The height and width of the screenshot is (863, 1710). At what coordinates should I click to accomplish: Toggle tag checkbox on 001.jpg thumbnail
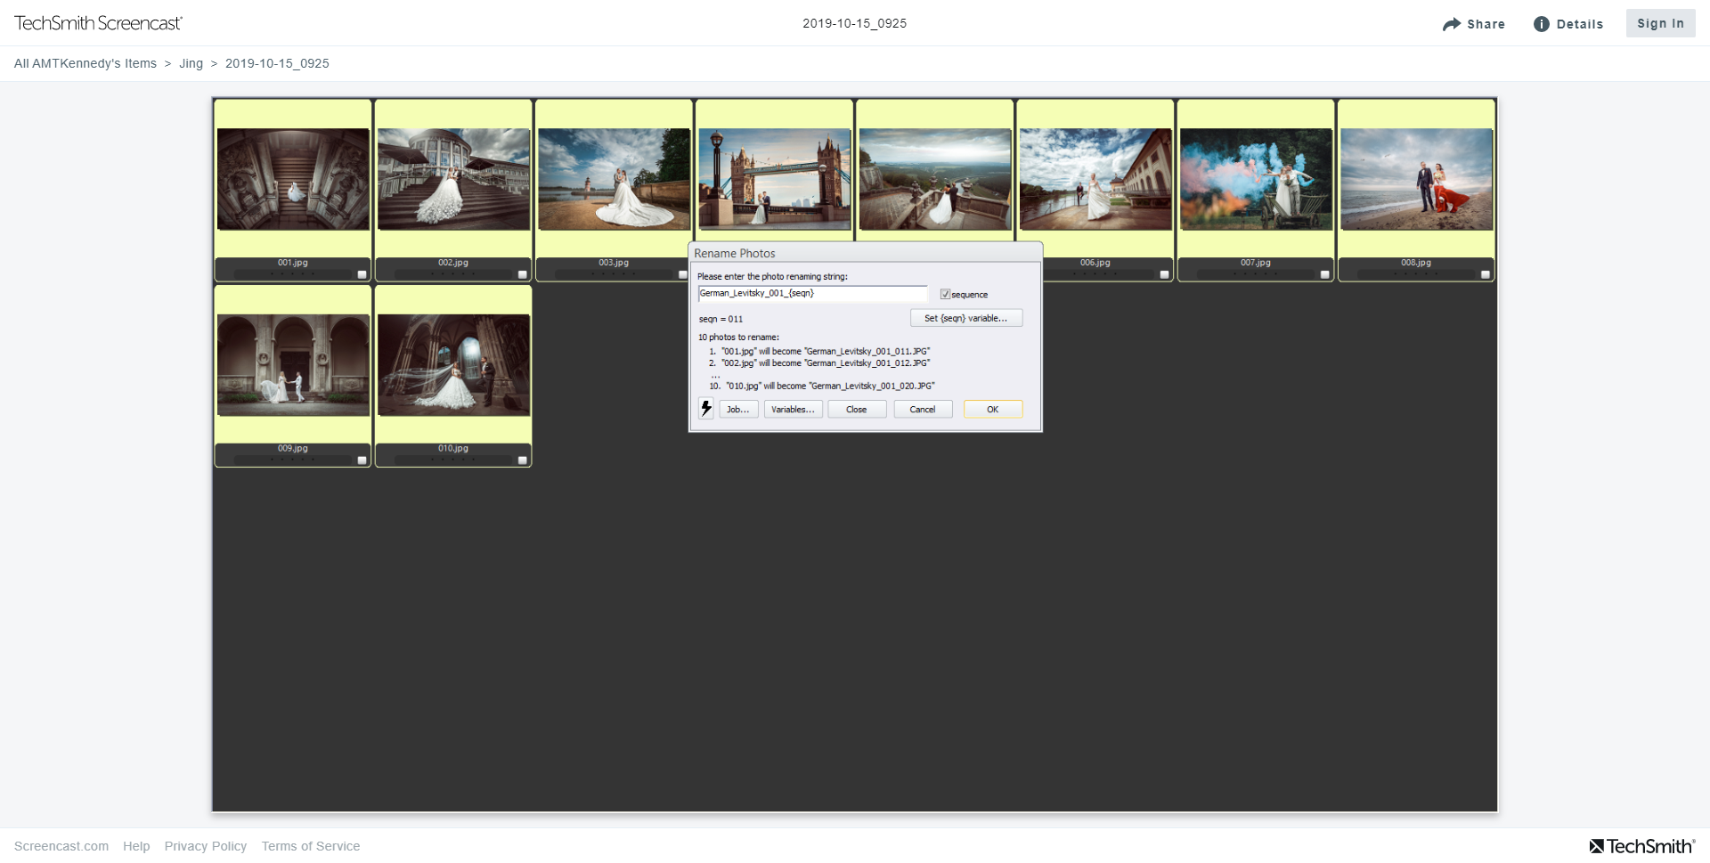(x=362, y=274)
